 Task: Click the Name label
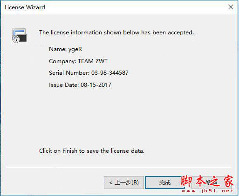tap(58, 49)
